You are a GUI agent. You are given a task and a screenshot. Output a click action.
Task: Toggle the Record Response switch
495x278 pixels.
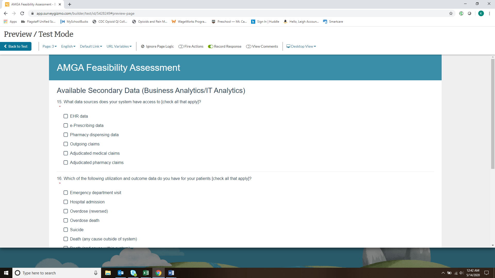point(211,47)
